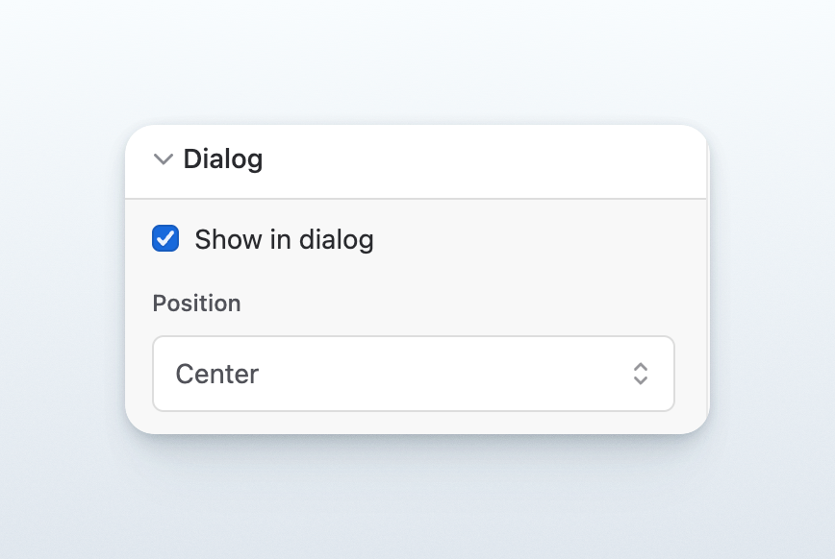This screenshot has width=835, height=559.
Task: Click the word Dialog in header
Action: tap(222, 159)
